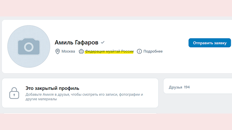Click the camera placeholder icon in avatar
Screen dimensions: 232x130
pos(29,47)
